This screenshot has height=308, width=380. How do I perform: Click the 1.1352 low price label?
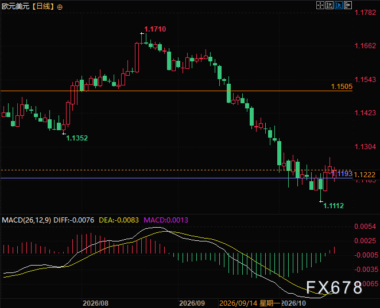(77, 138)
